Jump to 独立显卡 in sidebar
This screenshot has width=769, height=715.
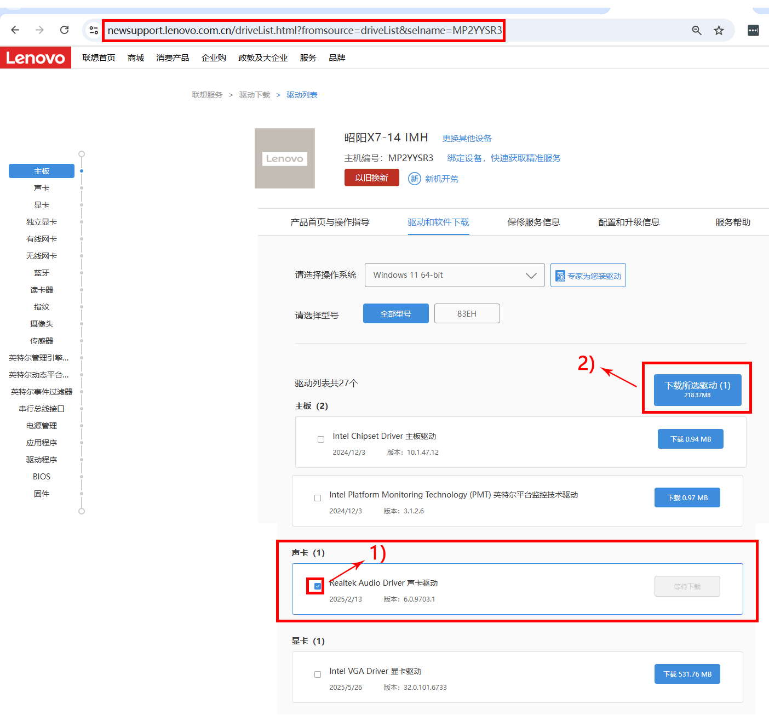click(x=42, y=222)
